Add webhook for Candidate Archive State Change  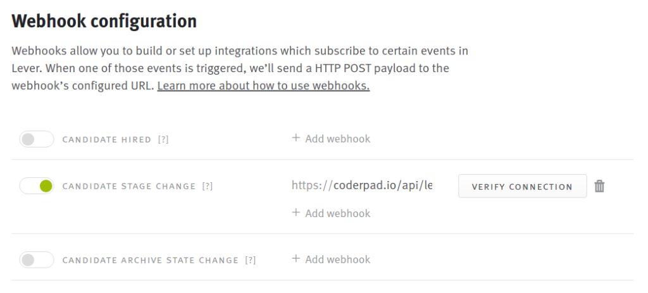(331, 259)
